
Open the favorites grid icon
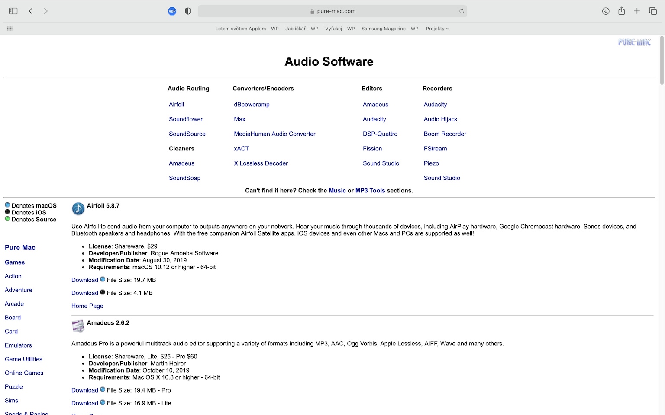click(x=10, y=29)
